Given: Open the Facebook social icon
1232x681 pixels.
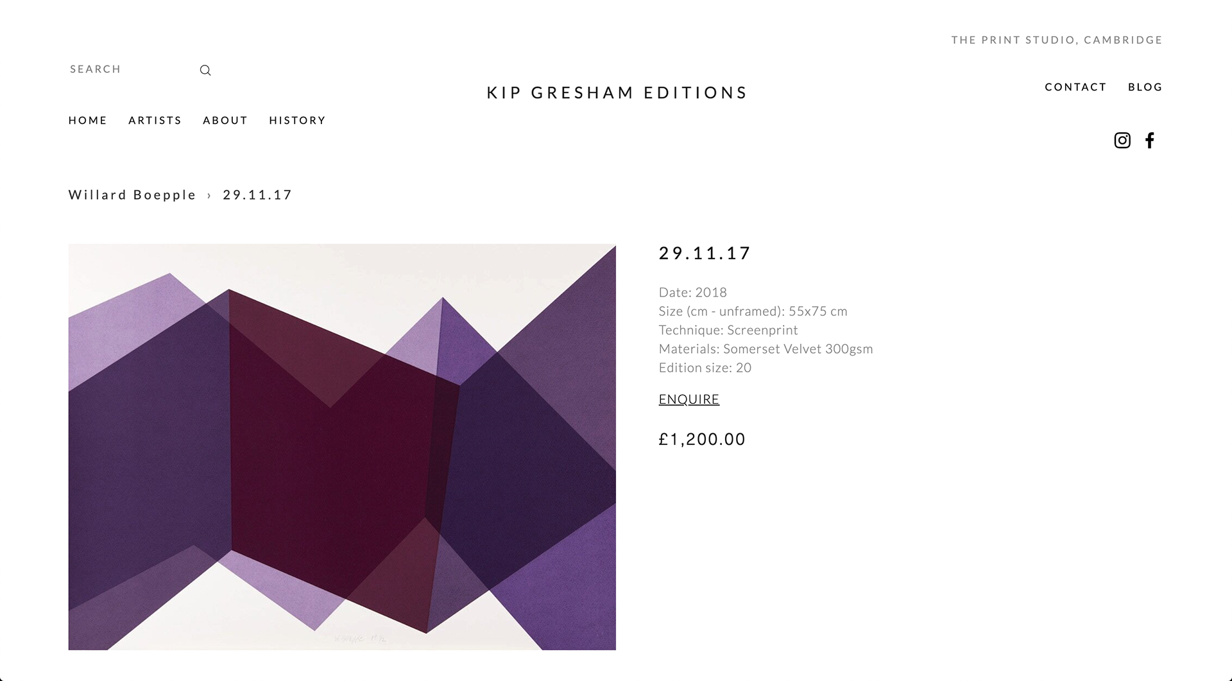Looking at the screenshot, I should (1150, 140).
